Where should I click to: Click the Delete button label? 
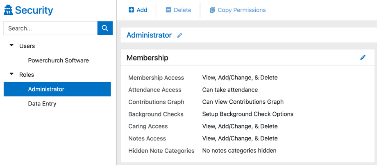(182, 10)
